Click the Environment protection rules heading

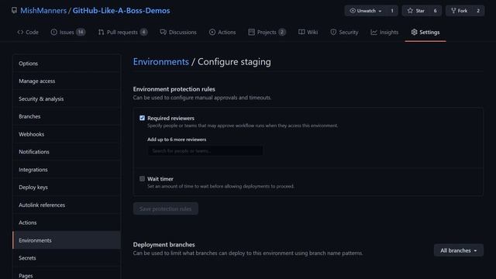174,89
